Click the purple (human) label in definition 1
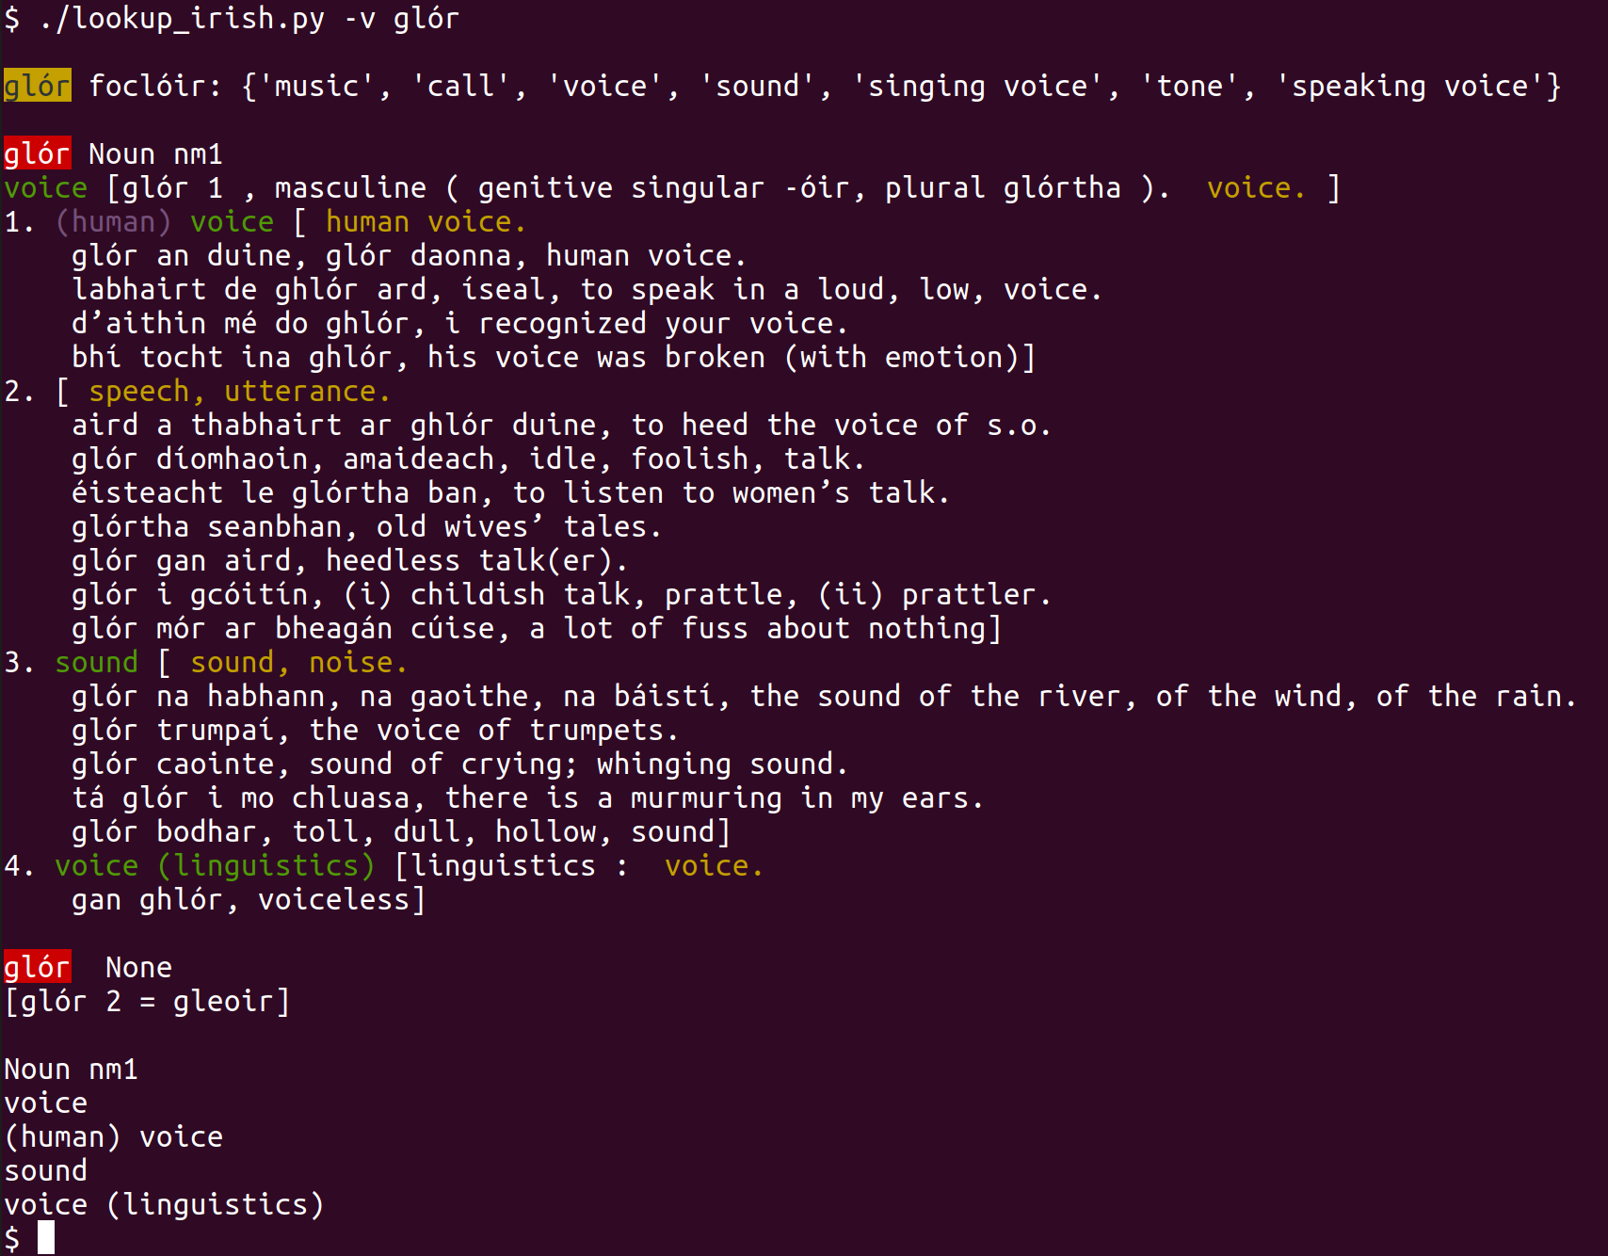The height and width of the screenshot is (1256, 1608). 113,221
